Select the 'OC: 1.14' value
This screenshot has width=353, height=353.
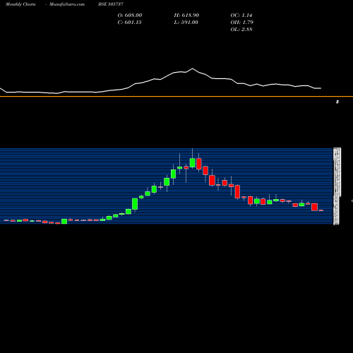[x=241, y=16]
